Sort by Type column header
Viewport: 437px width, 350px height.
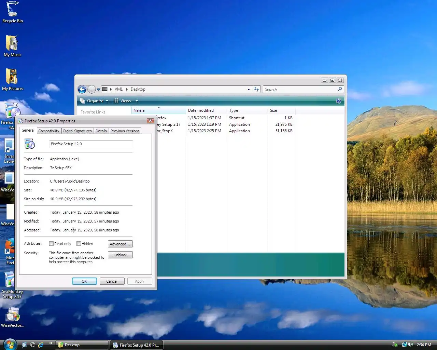248,110
